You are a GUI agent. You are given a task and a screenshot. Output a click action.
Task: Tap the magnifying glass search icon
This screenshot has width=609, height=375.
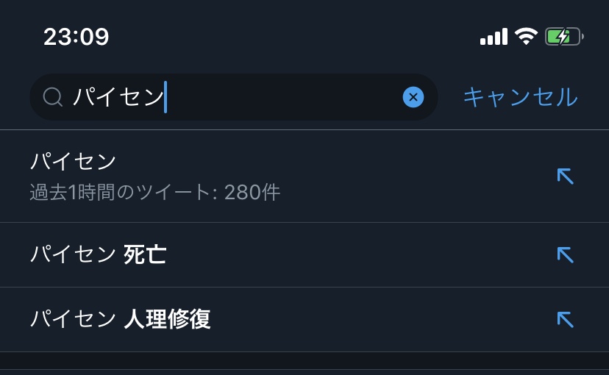(x=53, y=97)
